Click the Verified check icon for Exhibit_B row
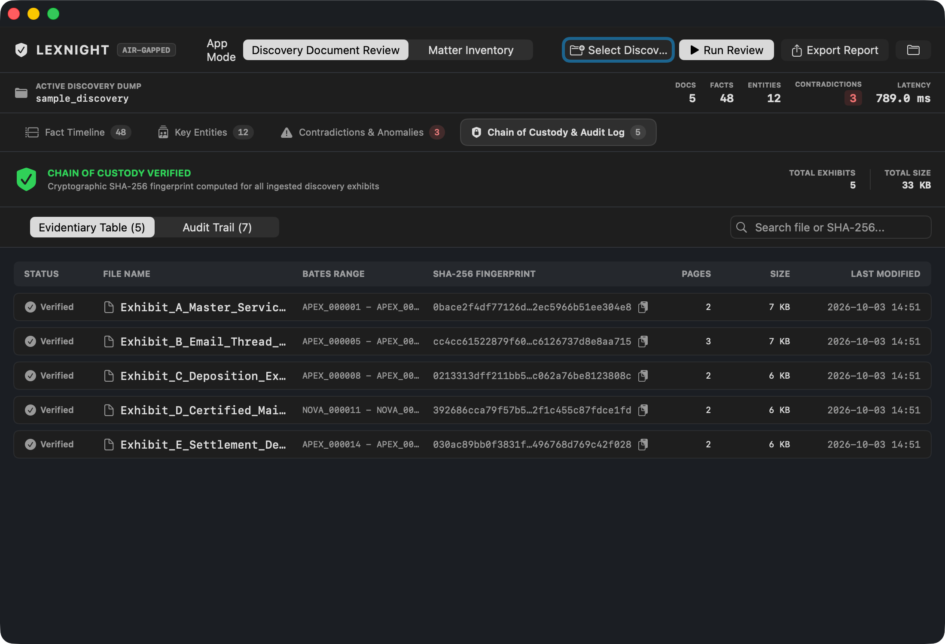The image size is (945, 644). 30,341
